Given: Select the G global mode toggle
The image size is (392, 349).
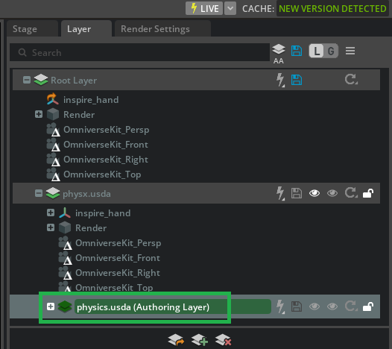Looking at the screenshot, I should tap(331, 51).
